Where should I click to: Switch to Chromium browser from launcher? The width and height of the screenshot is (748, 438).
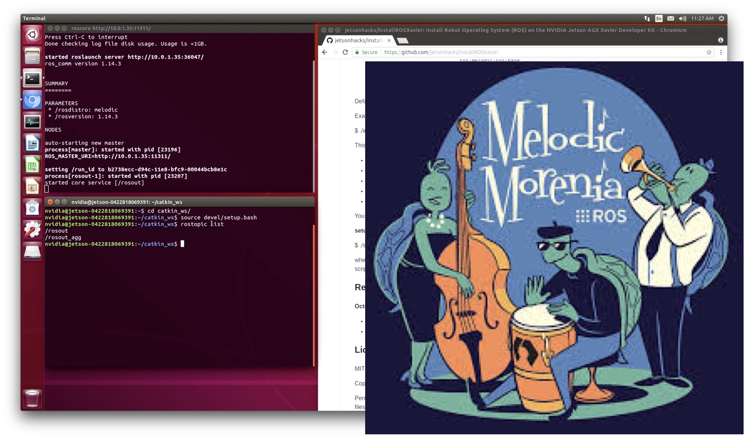point(32,100)
